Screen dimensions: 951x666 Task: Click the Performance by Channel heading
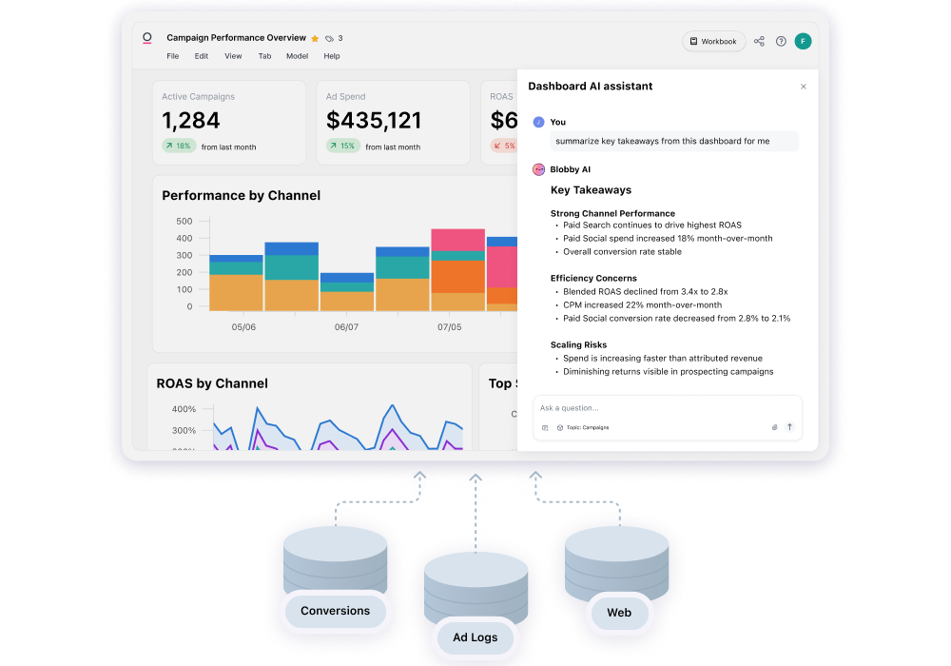point(242,195)
